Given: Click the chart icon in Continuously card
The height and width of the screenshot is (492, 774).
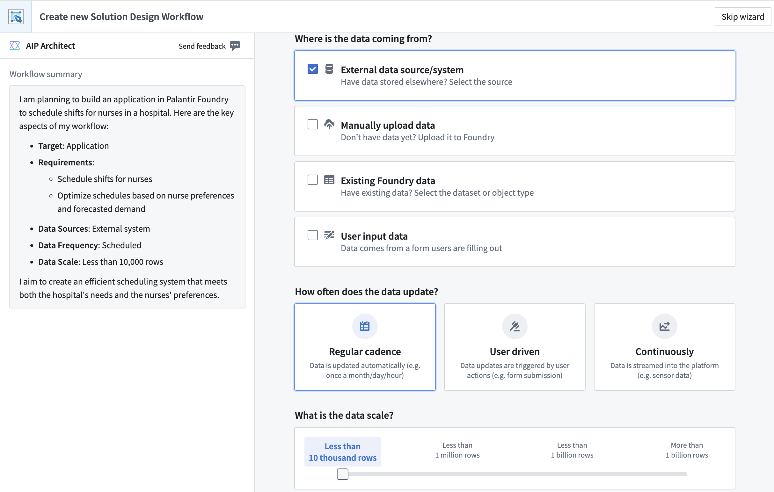Looking at the screenshot, I should pyautogui.click(x=664, y=326).
